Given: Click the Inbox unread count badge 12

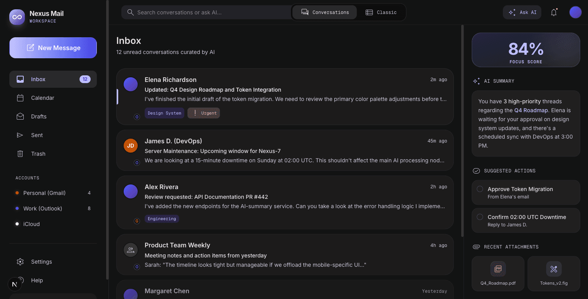Looking at the screenshot, I should coord(85,79).
